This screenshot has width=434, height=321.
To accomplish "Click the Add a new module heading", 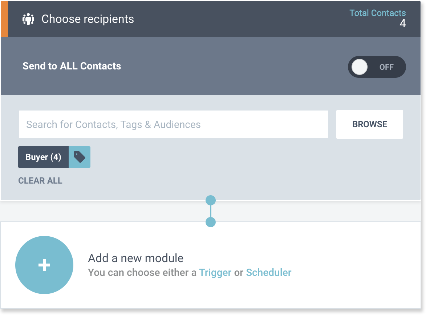I will coord(135,258).
